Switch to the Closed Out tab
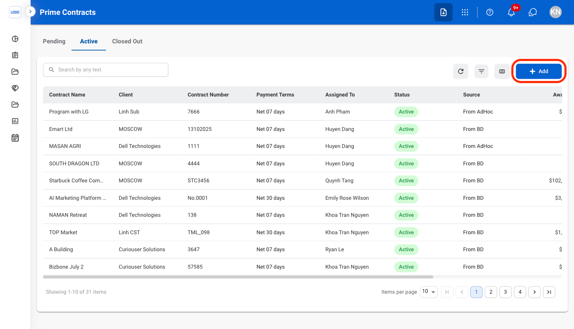The height and width of the screenshot is (329, 574). pos(127,41)
